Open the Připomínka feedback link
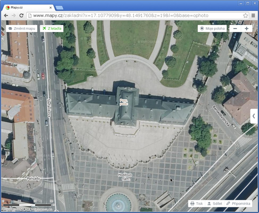 pyautogui.click(x=238, y=204)
